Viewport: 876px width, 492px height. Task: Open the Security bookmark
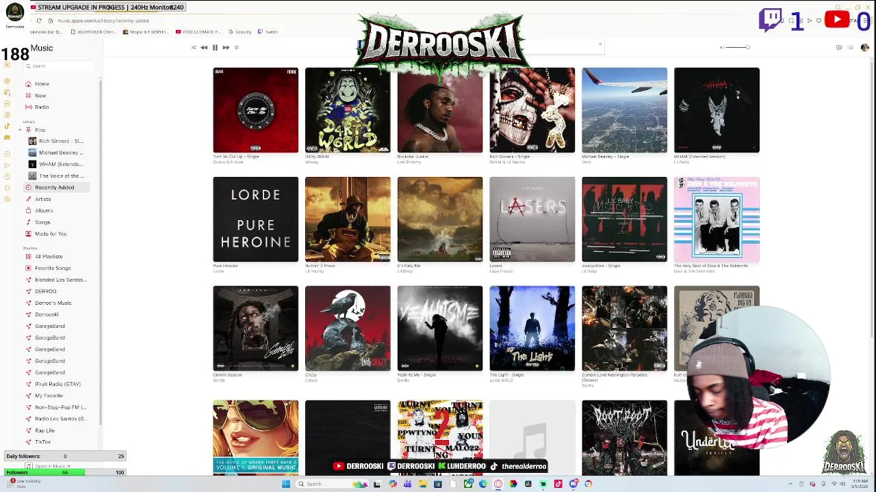coord(241,31)
